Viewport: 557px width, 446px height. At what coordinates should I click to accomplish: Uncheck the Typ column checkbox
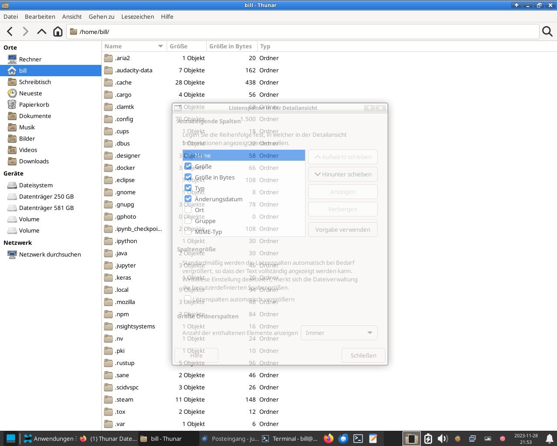coord(188,188)
